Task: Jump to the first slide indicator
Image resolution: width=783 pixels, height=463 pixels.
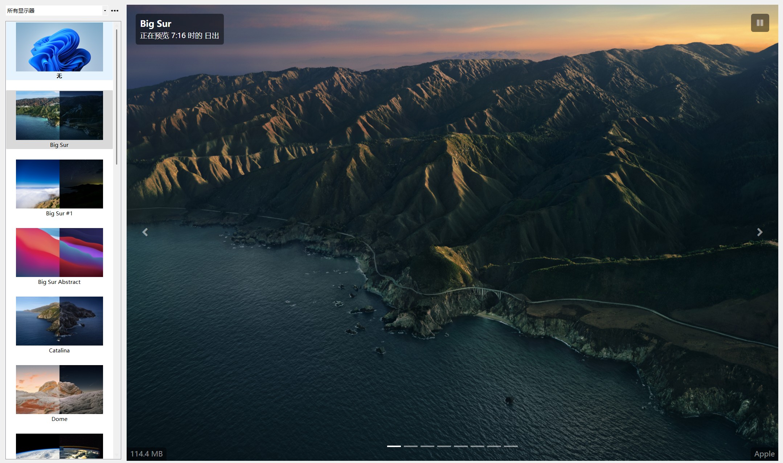Action: [394, 446]
